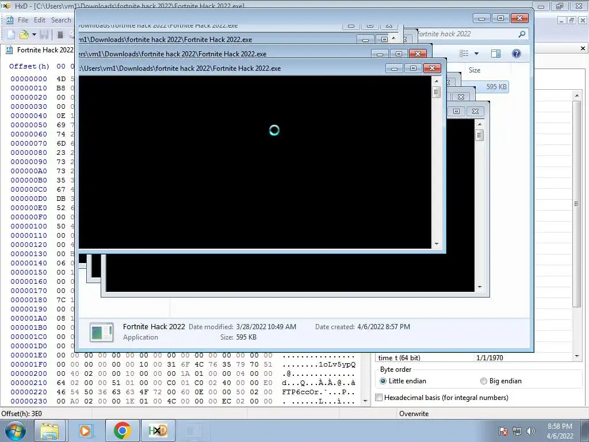Maximize the Explorer window
589x442 pixels.
click(x=501, y=18)
